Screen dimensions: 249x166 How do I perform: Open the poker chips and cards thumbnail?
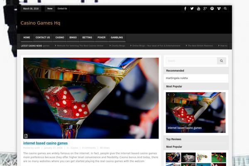[188, 157]
